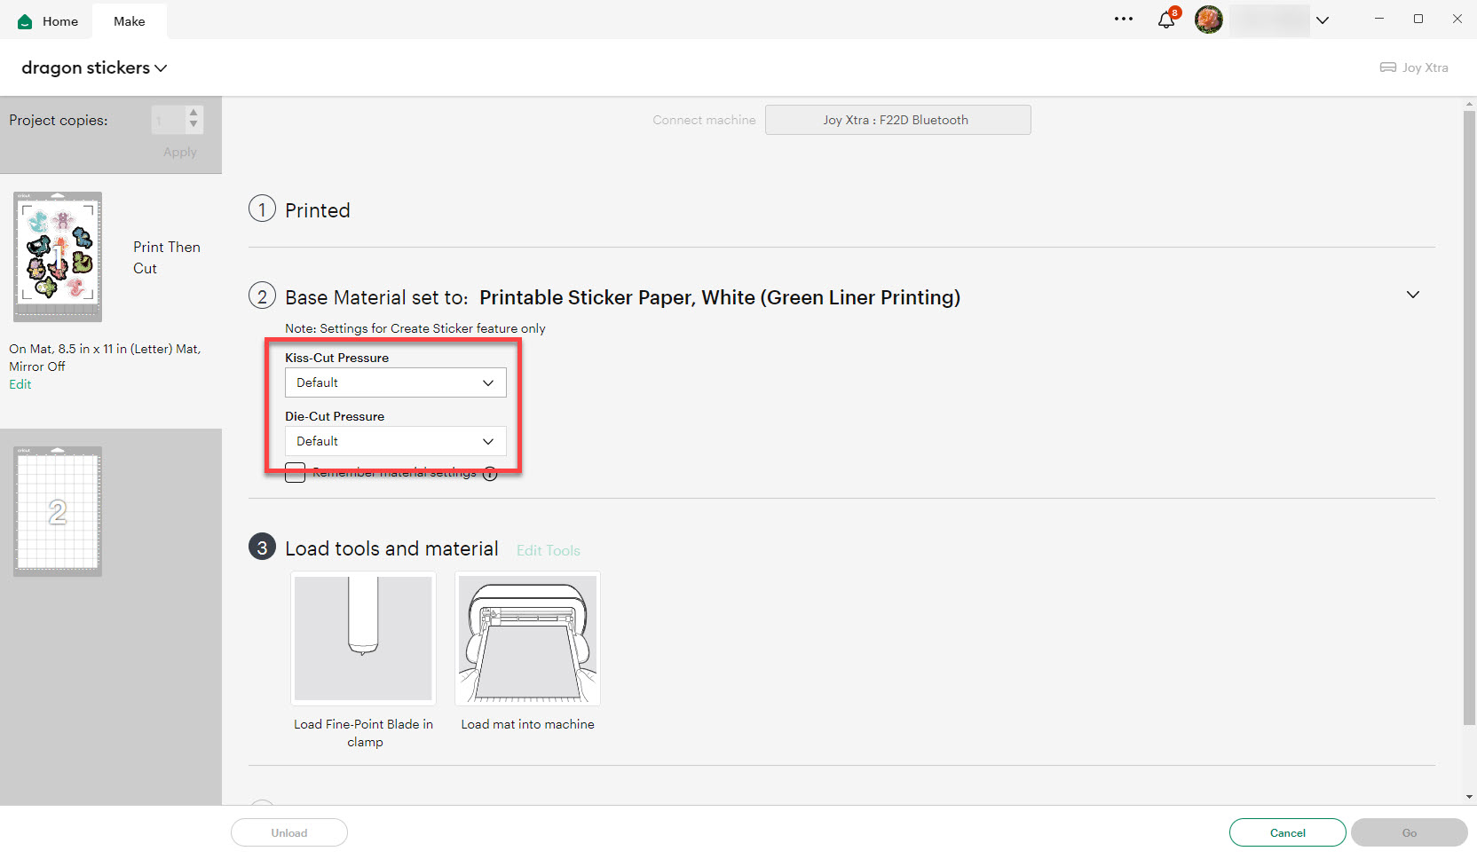The height and width of the screenshot is (859, 1477).
Task: Select the second mat thumbnail
Action: 57,511
